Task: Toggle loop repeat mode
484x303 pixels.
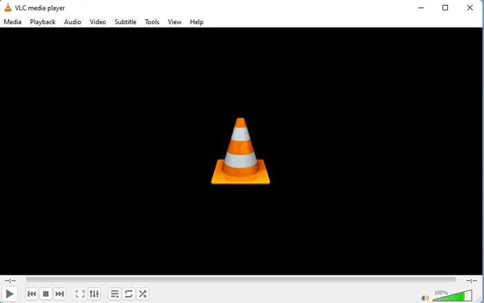Action: coord(129,294)
